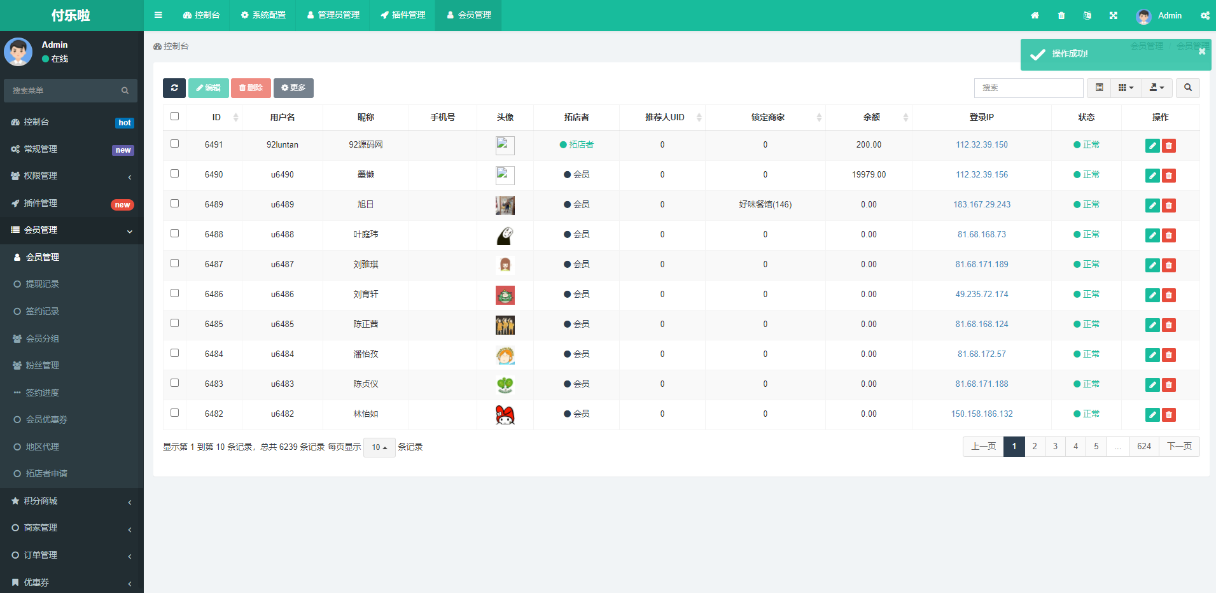Expand the 商家管理 sidebar menu
The image size is (1216, 593).
[x=72, y=528]
